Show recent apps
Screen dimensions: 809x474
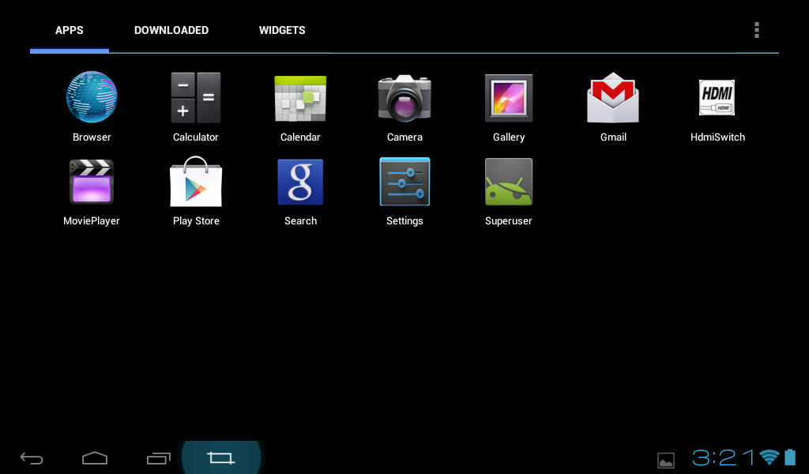(x=158, y=458)
